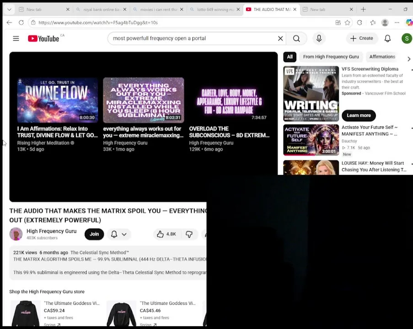
Task: Open CA$59.24 Ultimate Goddess hoodie product
Action: (55, 313)
